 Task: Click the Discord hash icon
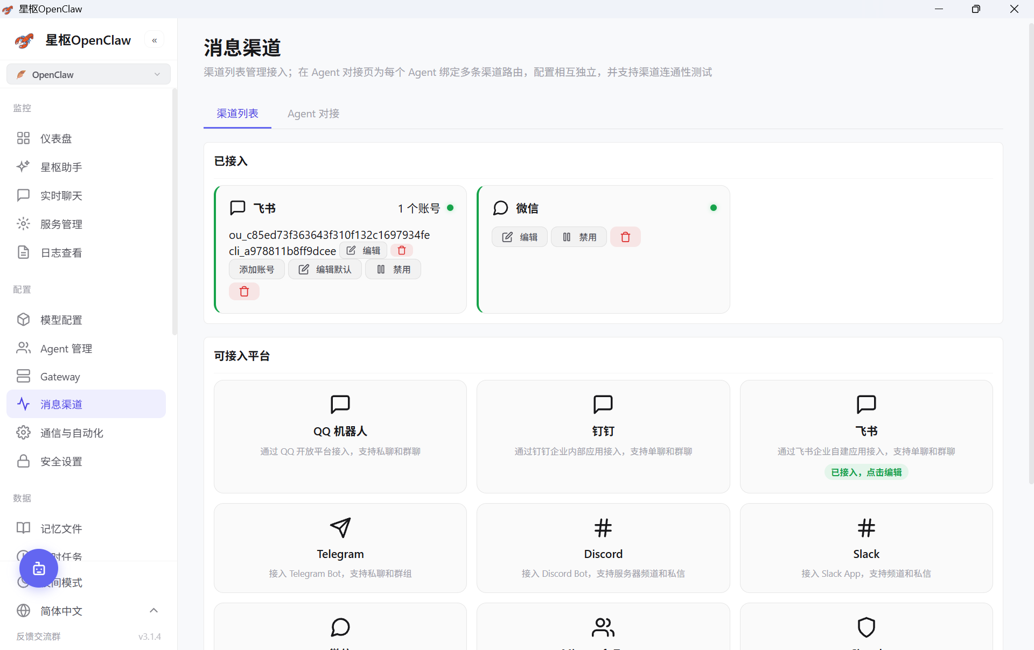(x=603, y=528)
